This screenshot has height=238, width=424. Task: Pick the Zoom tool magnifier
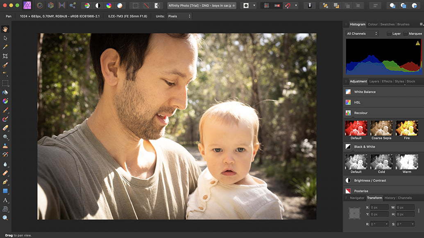click(x=5, y=218)
